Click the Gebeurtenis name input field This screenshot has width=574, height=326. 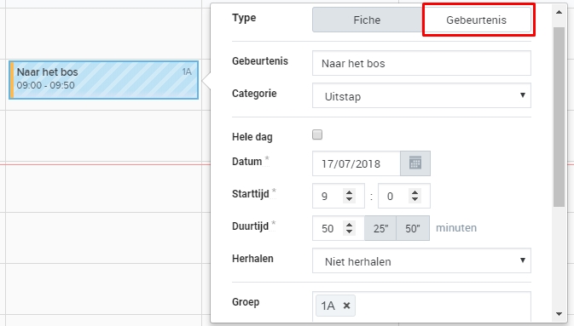(421, 63)
